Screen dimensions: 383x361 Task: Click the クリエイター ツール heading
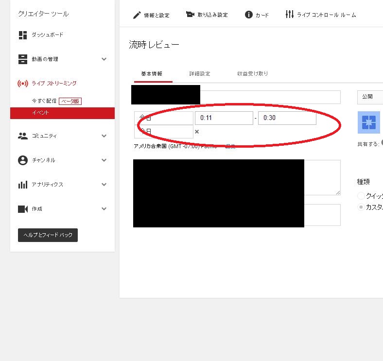tap(43, 14)
